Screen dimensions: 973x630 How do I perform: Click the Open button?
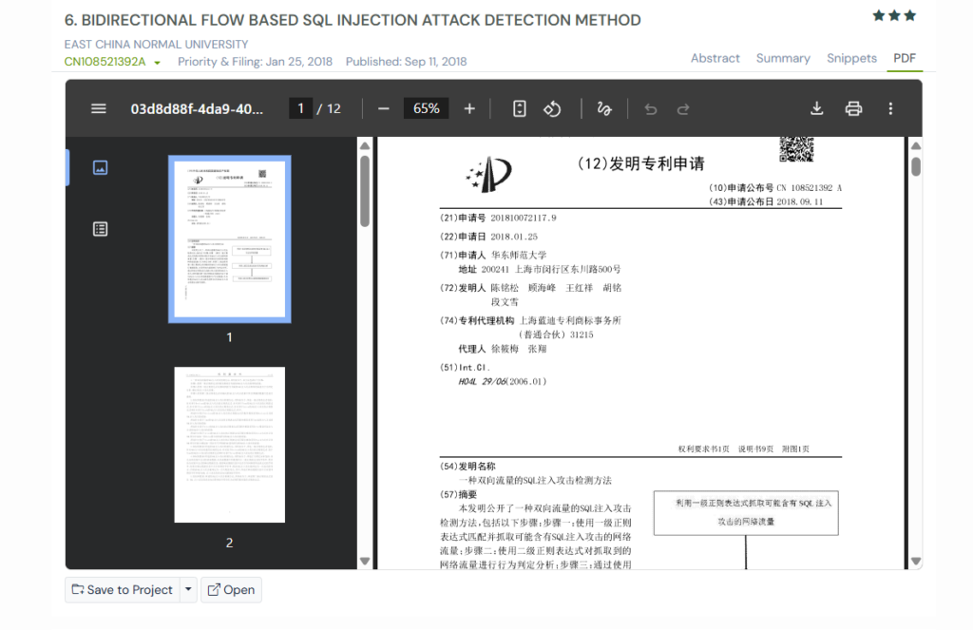tap(231, 589)
